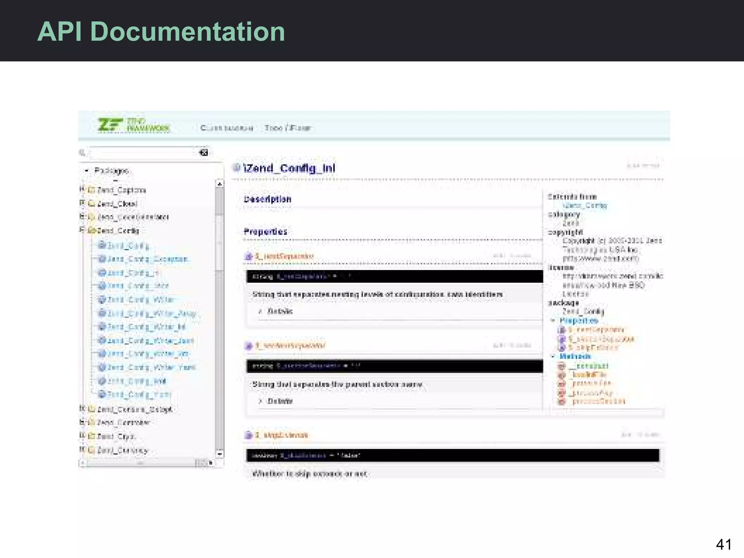Collapse the Methods list in right sidebar

(x=553, y=356)
